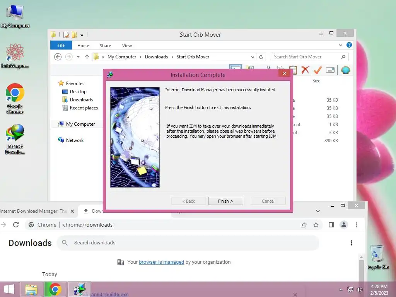Open File Explorer from the taskbar
This screenshot has height=297, width=396.
pyautogui.click(x=31, y=289)
